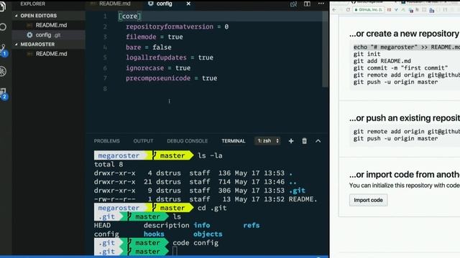Switch to the Output panel tab

pyautogui.click(x=143, y=141)
